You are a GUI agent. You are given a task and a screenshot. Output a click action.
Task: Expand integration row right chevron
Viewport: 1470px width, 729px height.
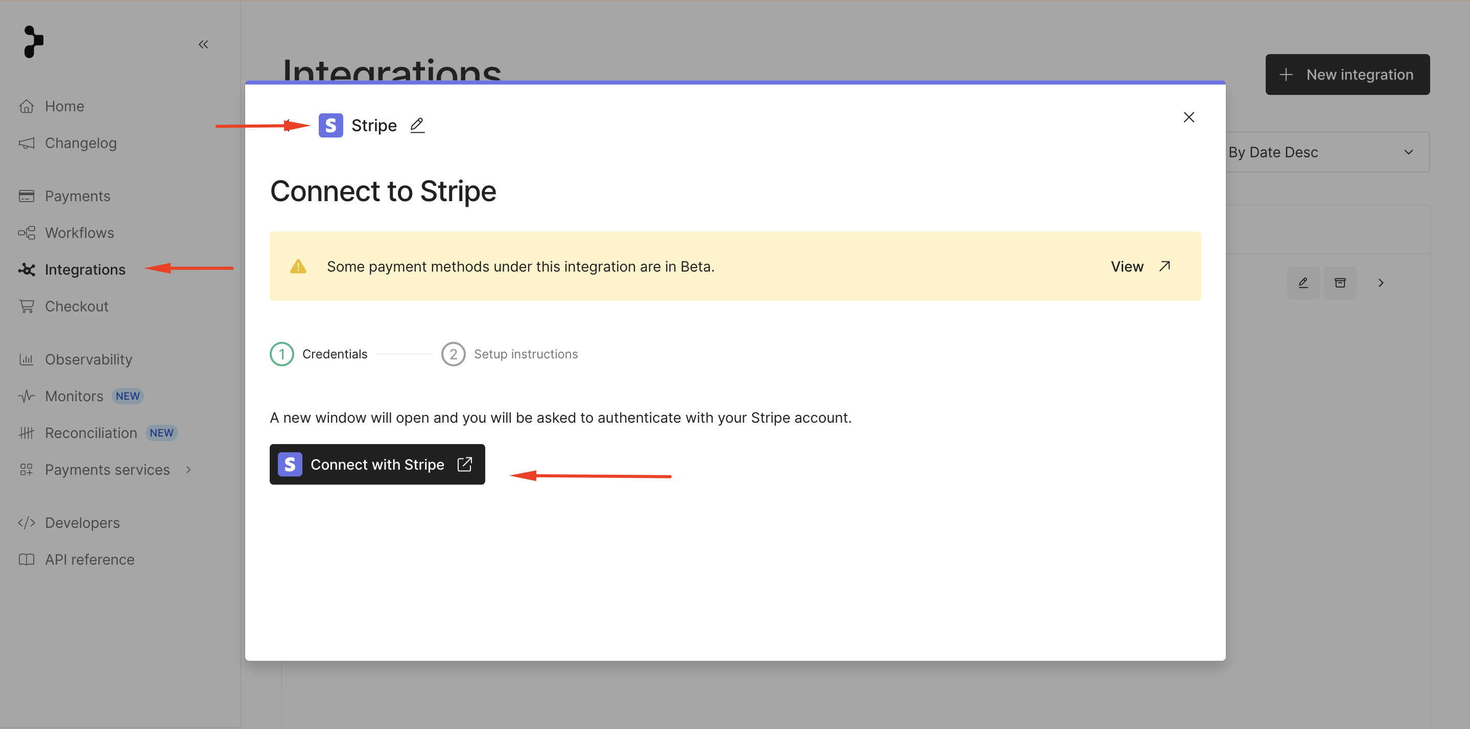1381,283
